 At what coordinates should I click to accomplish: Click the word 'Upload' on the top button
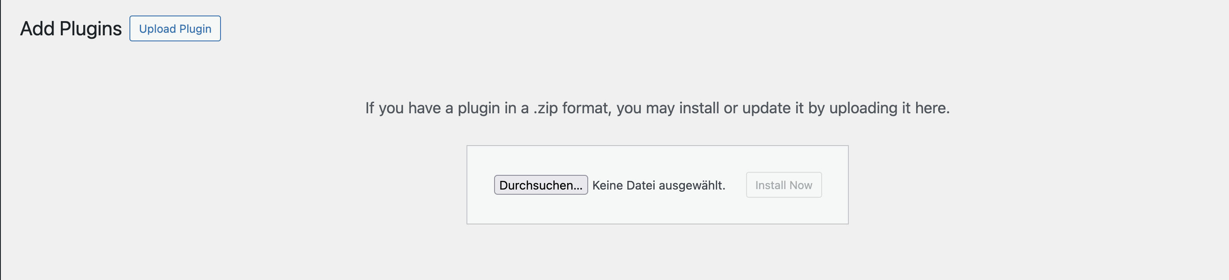click(x=158, y=28)
